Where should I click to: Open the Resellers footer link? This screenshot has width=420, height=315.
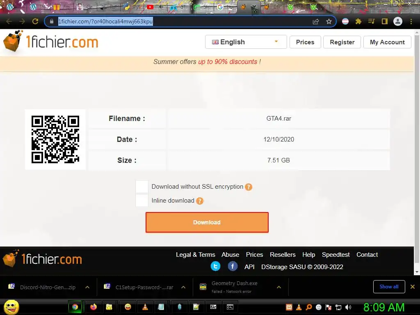[283, 254]
